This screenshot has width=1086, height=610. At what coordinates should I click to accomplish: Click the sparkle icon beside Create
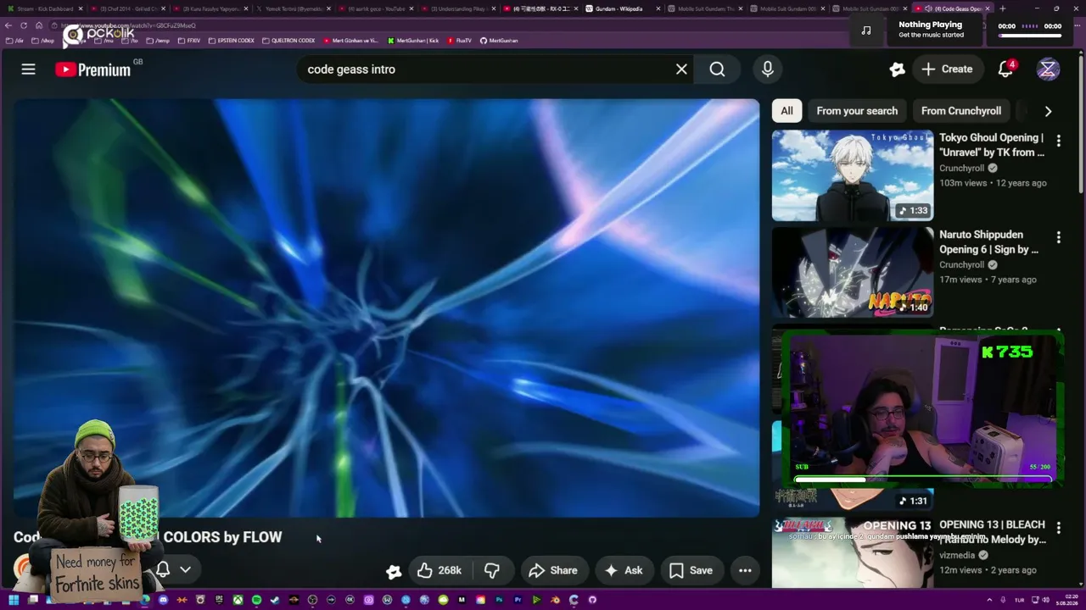897,69
